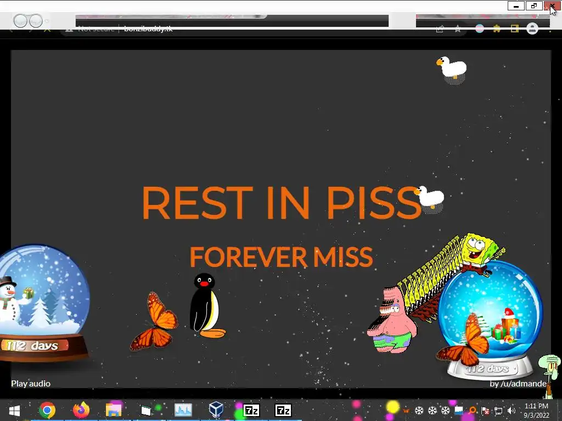Screen dimensions: 562x421
Task: Click the round extension icon left of puzzle
Action: point(480,29)
